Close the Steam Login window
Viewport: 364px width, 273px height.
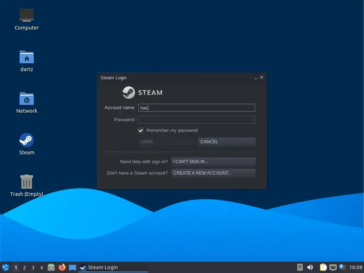[x=262, y=77]
